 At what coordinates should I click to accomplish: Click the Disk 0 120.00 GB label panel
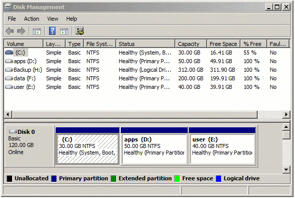click(x=29, y=146)
